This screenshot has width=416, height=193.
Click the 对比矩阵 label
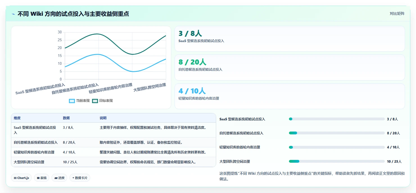pyautogui.click(x=397, y=13)
